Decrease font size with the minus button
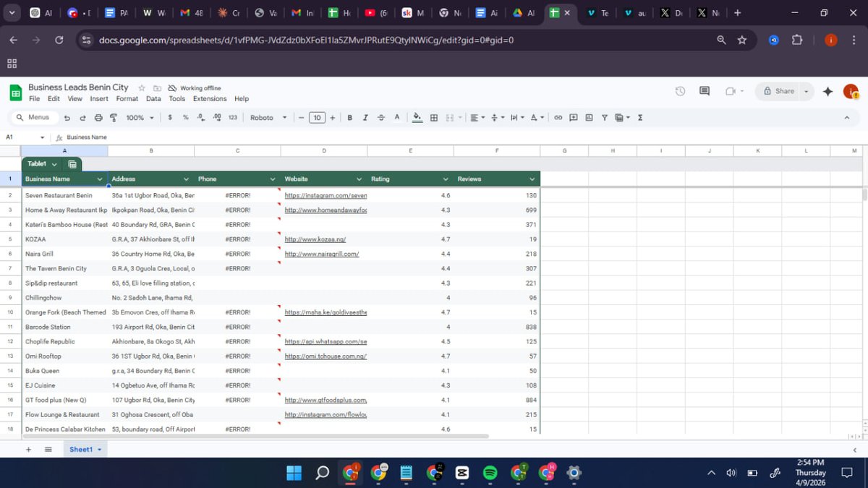Viewport: 868px width, 488px height. tap(301, 118)
